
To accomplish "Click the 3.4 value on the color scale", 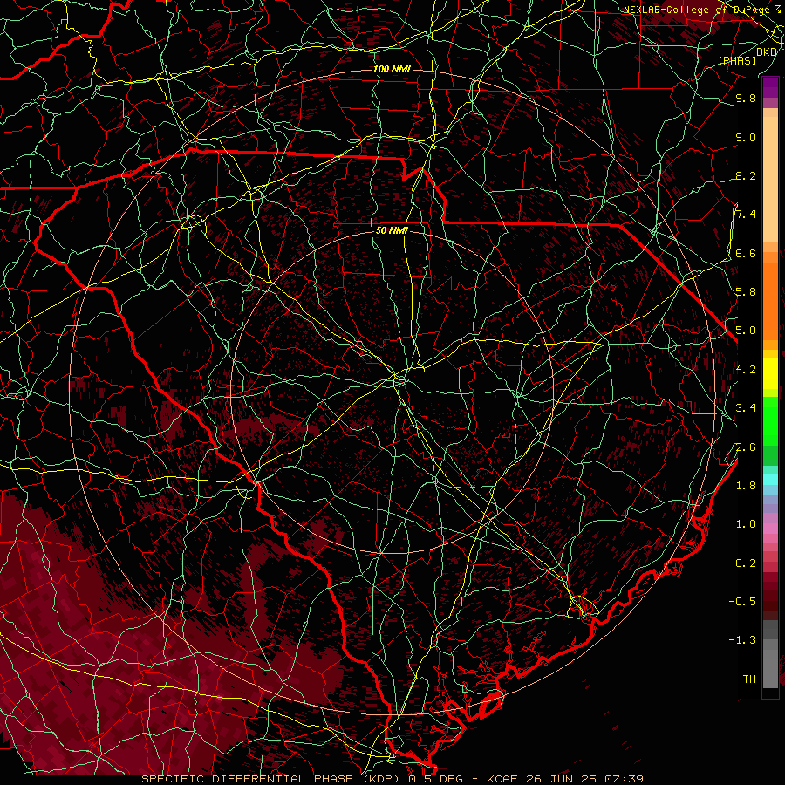I will pyautogui.click(x=746, y=408).
